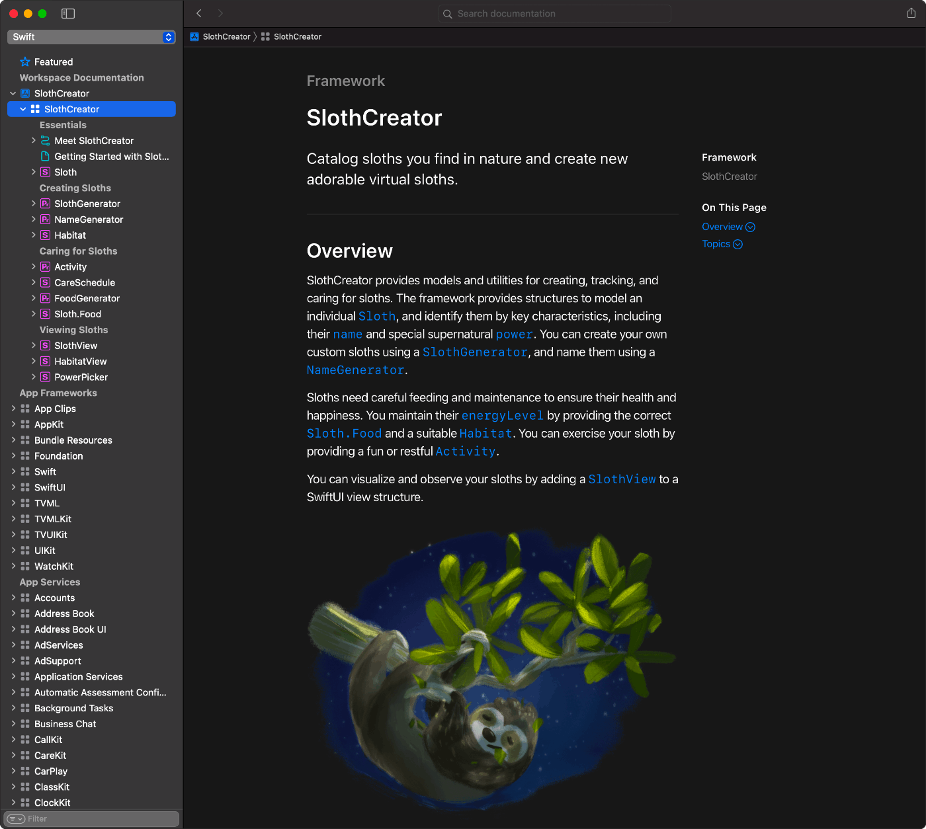Click the Meet SlothCreator tutorial icon
Viewport: 926px width, 829px height.
[x=45, y=141]
